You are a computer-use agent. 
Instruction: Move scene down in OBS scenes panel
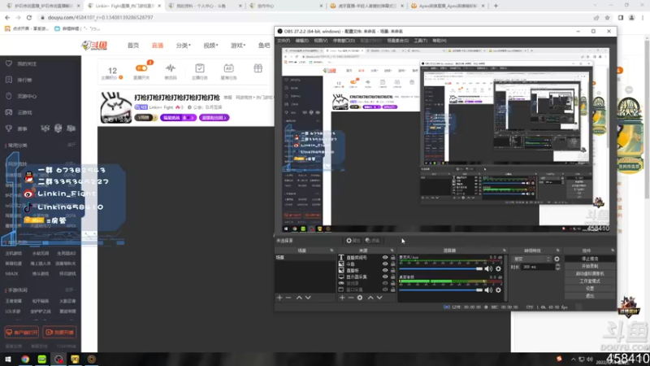[308, 298]
